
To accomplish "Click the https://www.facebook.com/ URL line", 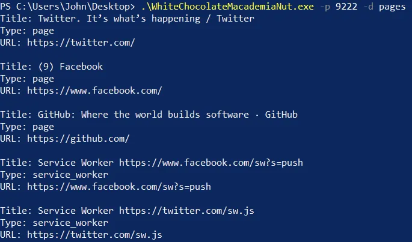I will pyautogui.click(x=81, y=91).
